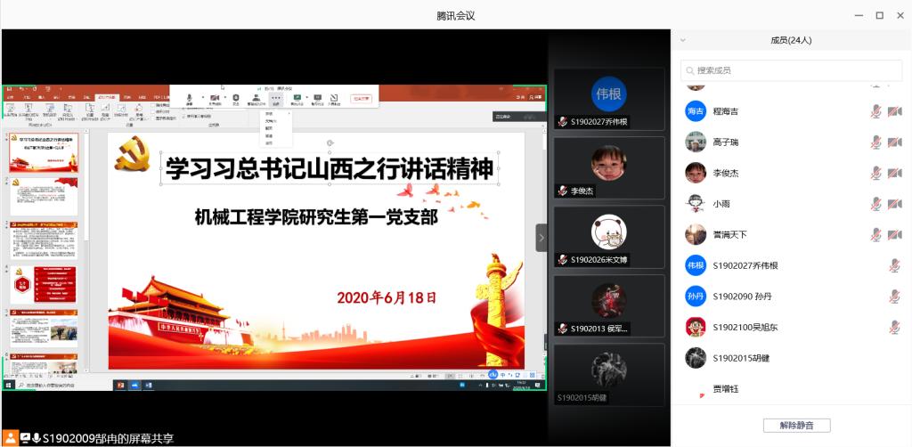This screenshot has height=447, width=912.
Task: Open the three-dots more menu in the shared toolbar
Action: [x=276, y=97]
